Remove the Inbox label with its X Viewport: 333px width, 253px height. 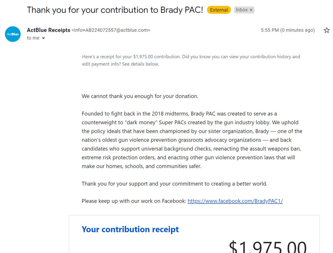(251, 10)
